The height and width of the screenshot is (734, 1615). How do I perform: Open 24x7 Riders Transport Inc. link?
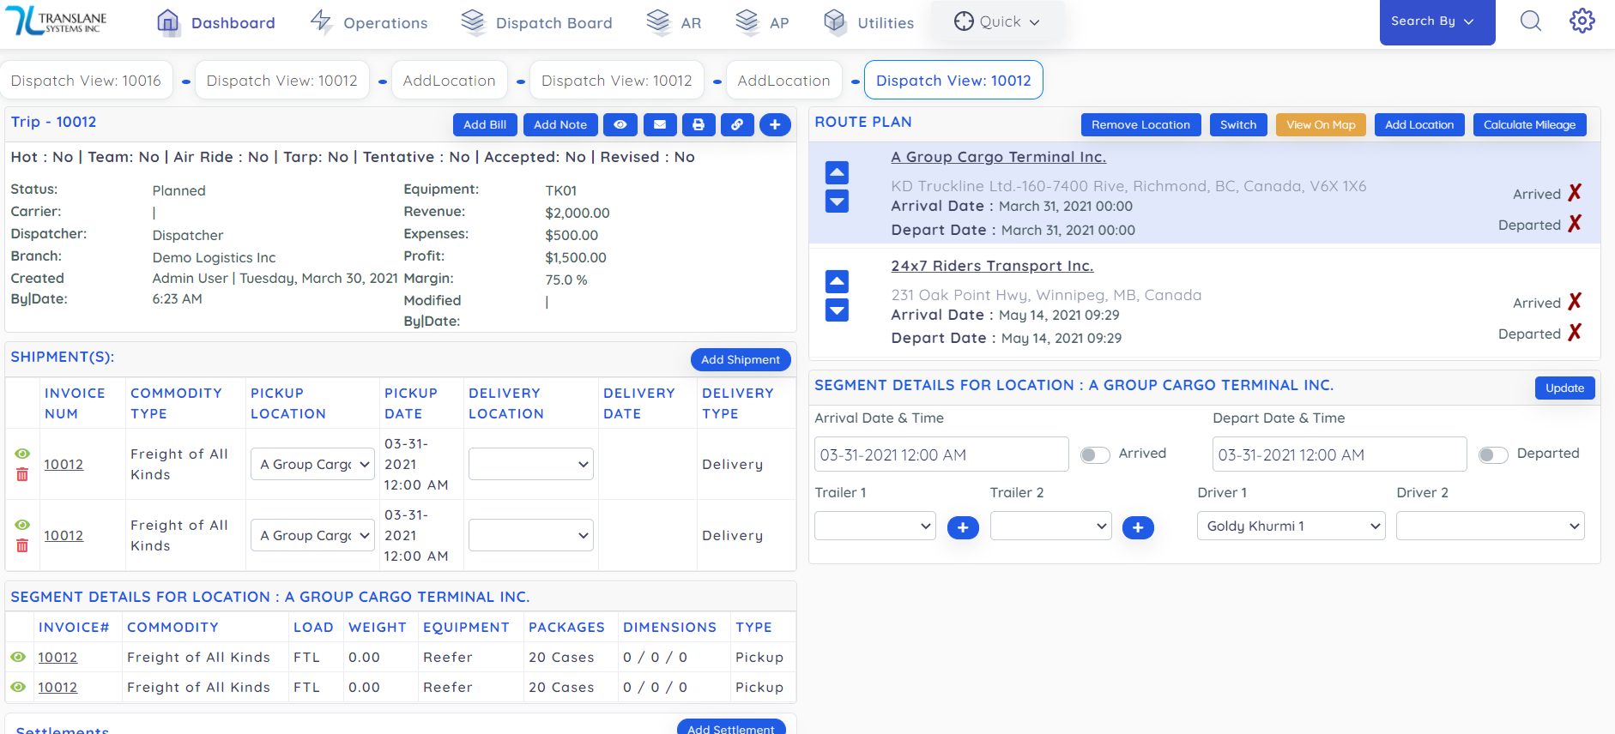point(992,266)
